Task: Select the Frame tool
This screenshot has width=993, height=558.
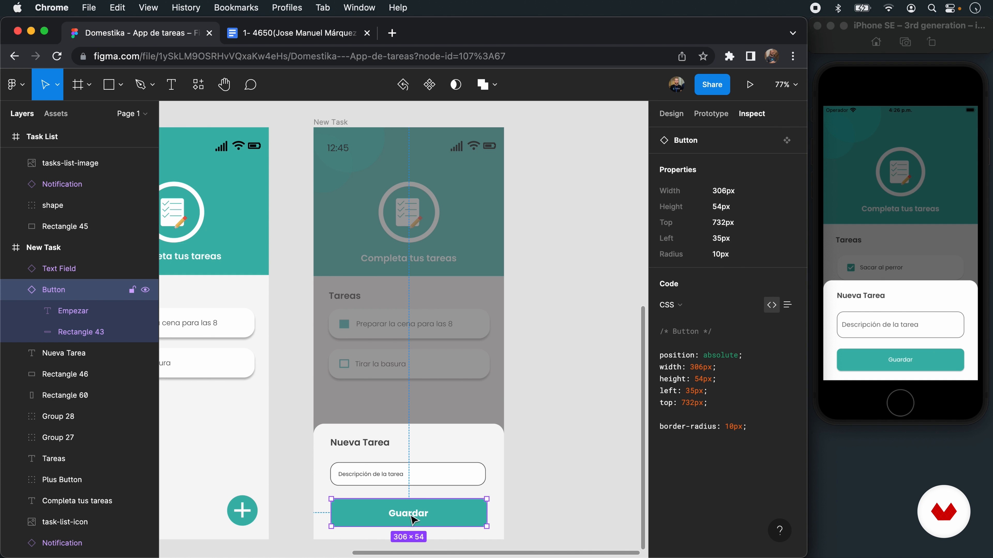Action: [78, 84]
